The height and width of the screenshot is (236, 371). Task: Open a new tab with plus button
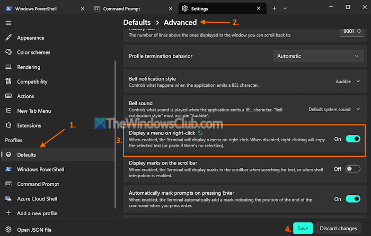pyautogui.click(x=274, y=8)
